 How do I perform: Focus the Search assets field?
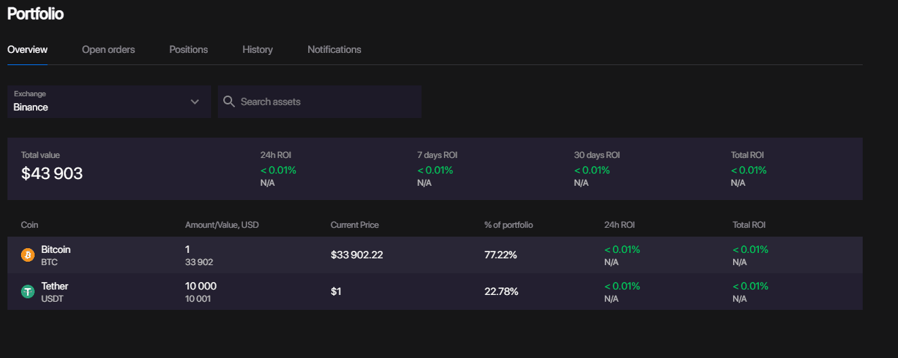coord(320,102)
